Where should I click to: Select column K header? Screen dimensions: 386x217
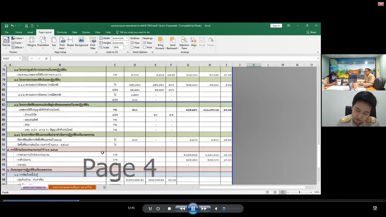(254, 65)
